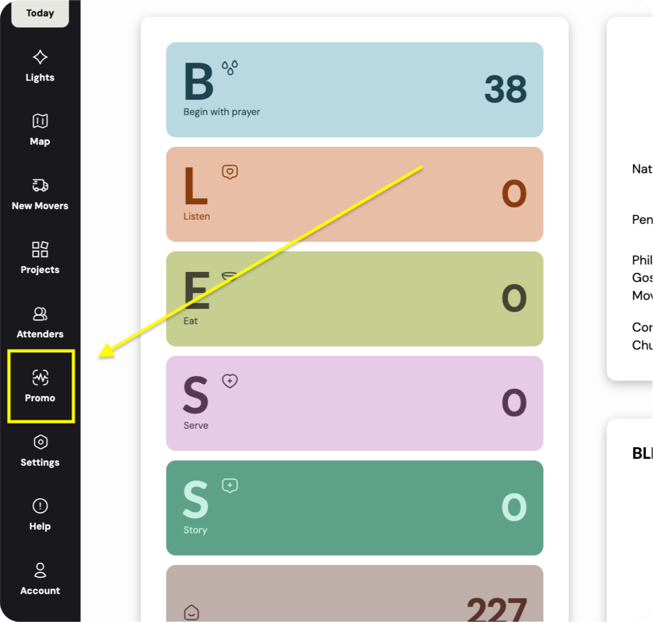The width and height of the screenshot is (653, 622).
Task: Open the Eat card
Action: coord(355,299)
